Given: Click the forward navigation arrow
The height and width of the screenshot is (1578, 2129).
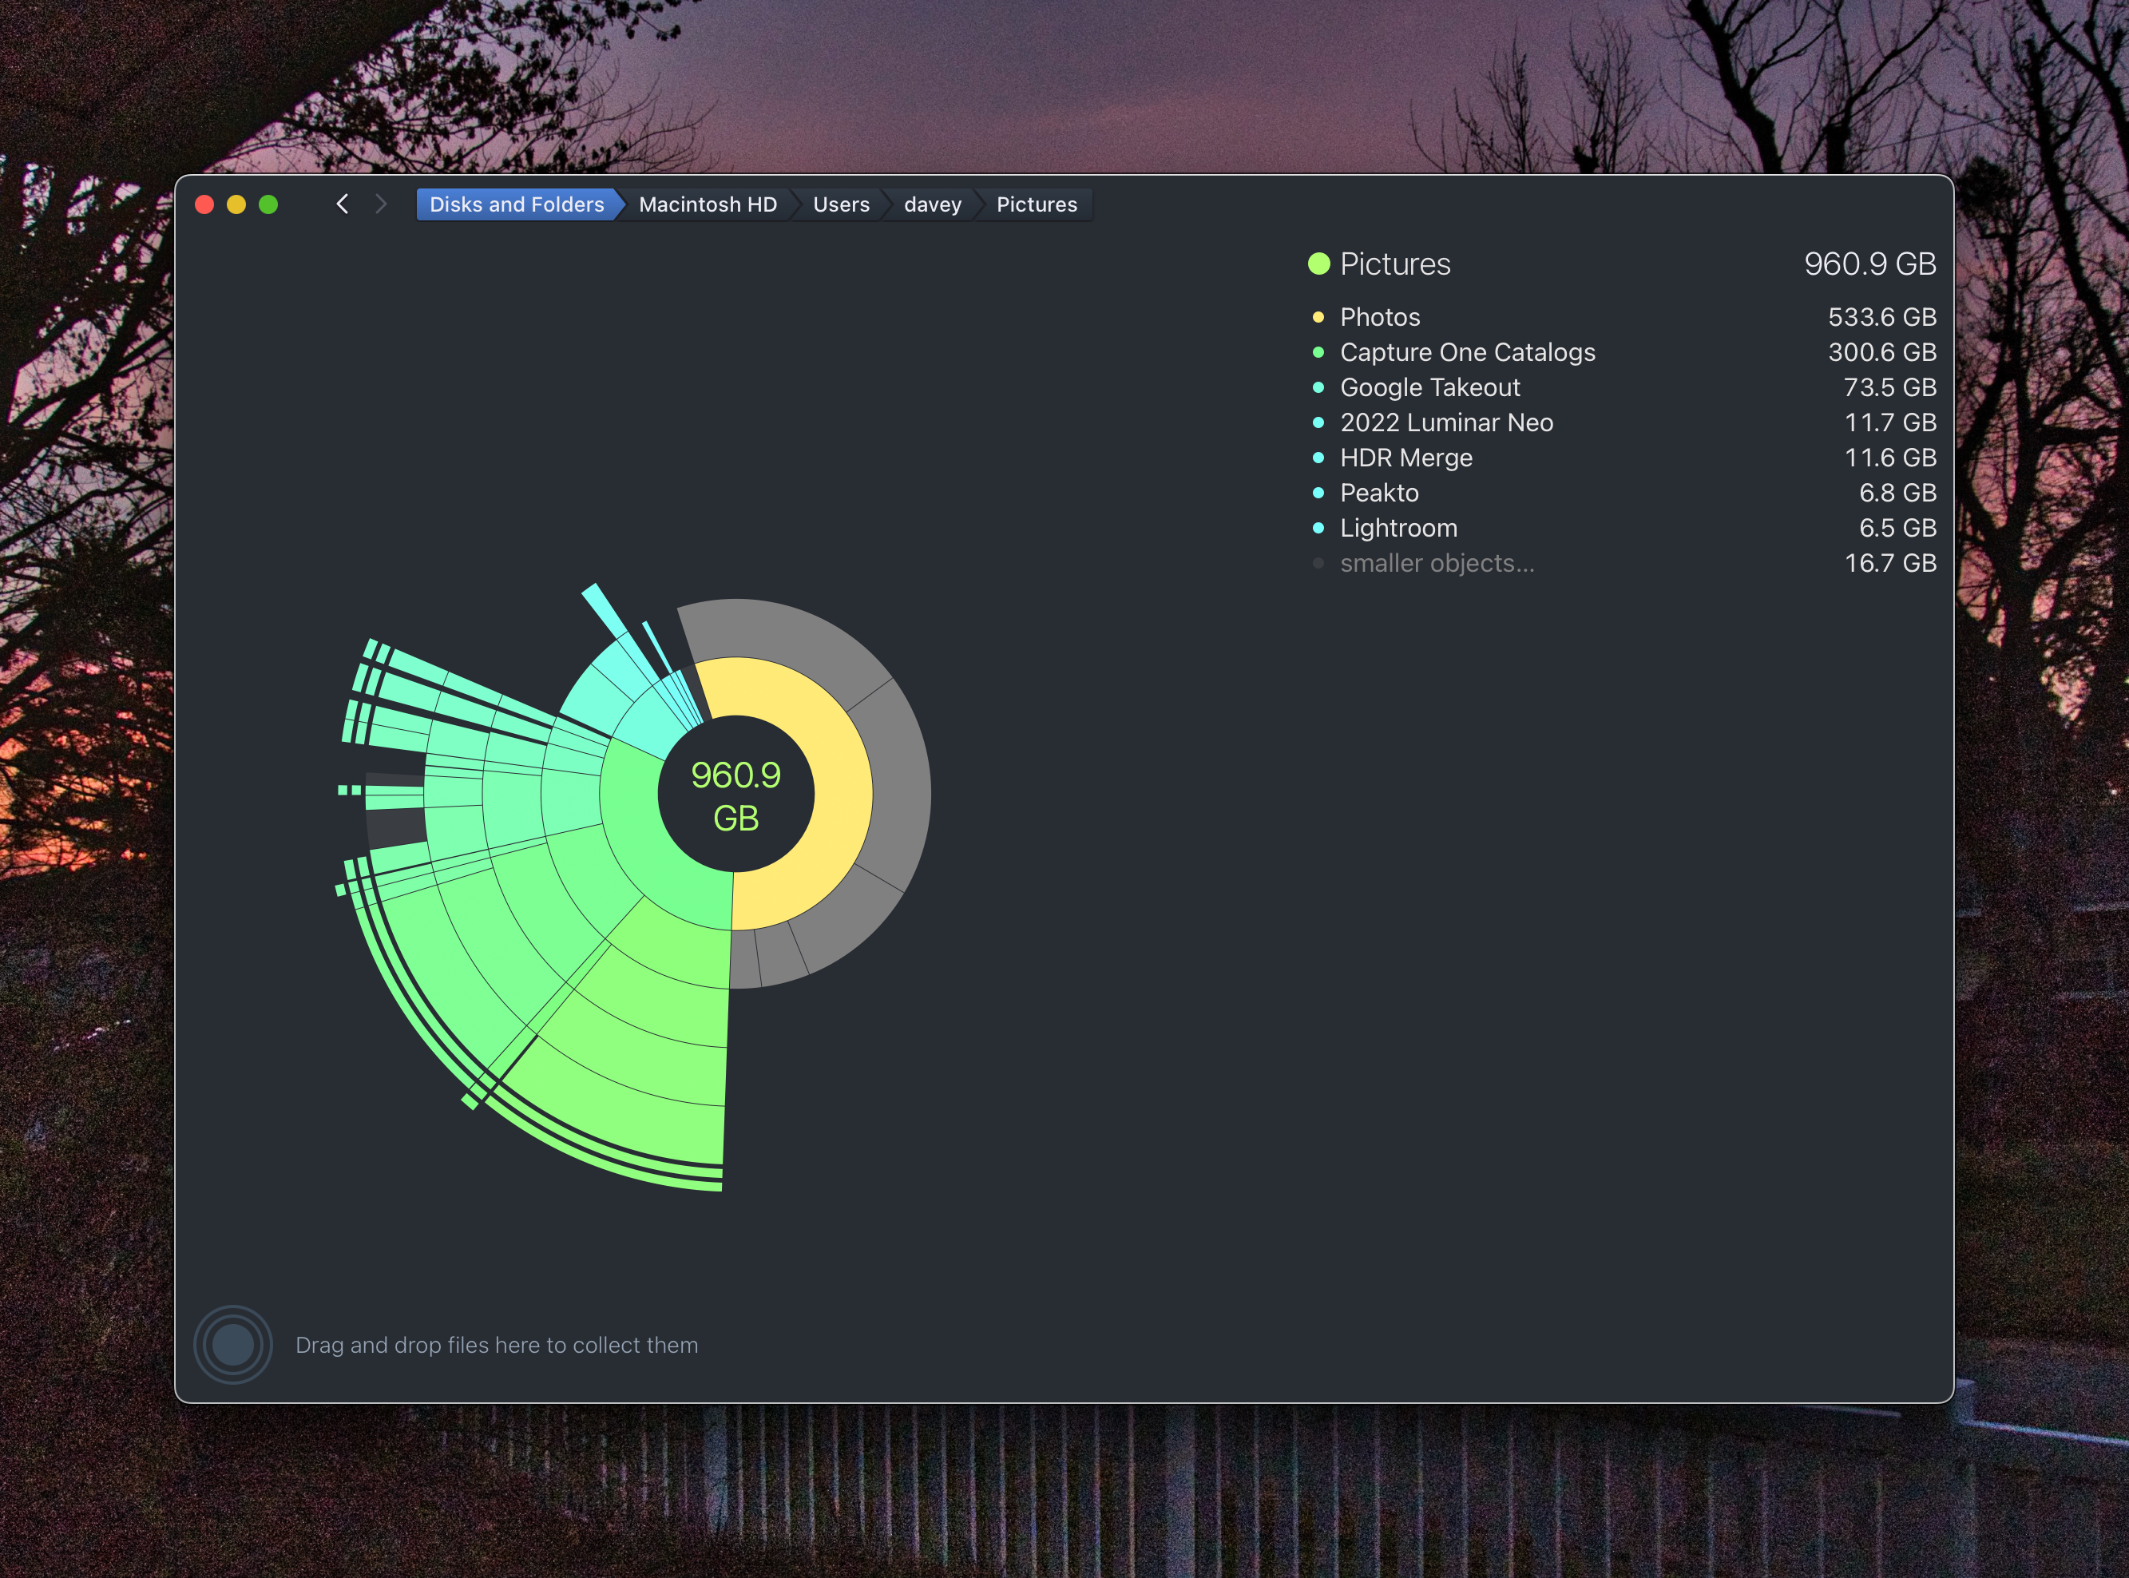Looking at the screenshot, I should tap(381, 204).
